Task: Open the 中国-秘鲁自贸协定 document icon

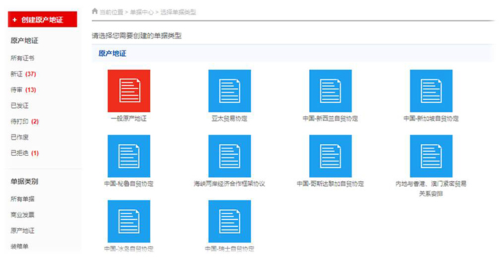Action: 129,156
